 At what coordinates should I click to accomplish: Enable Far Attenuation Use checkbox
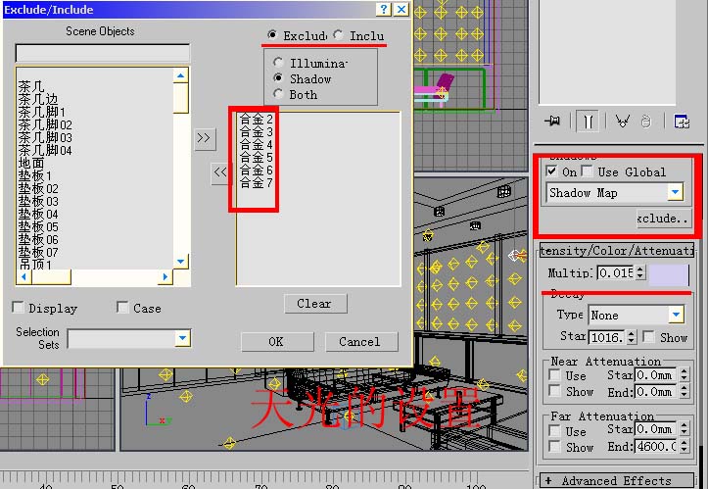[554, 430]
